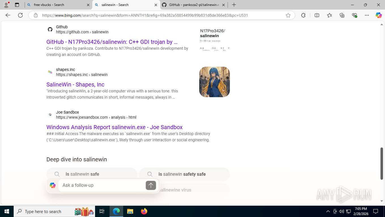The image size is (385, 217).
Task: Click the shapes.inc site favicon
Action: [50, 72]
